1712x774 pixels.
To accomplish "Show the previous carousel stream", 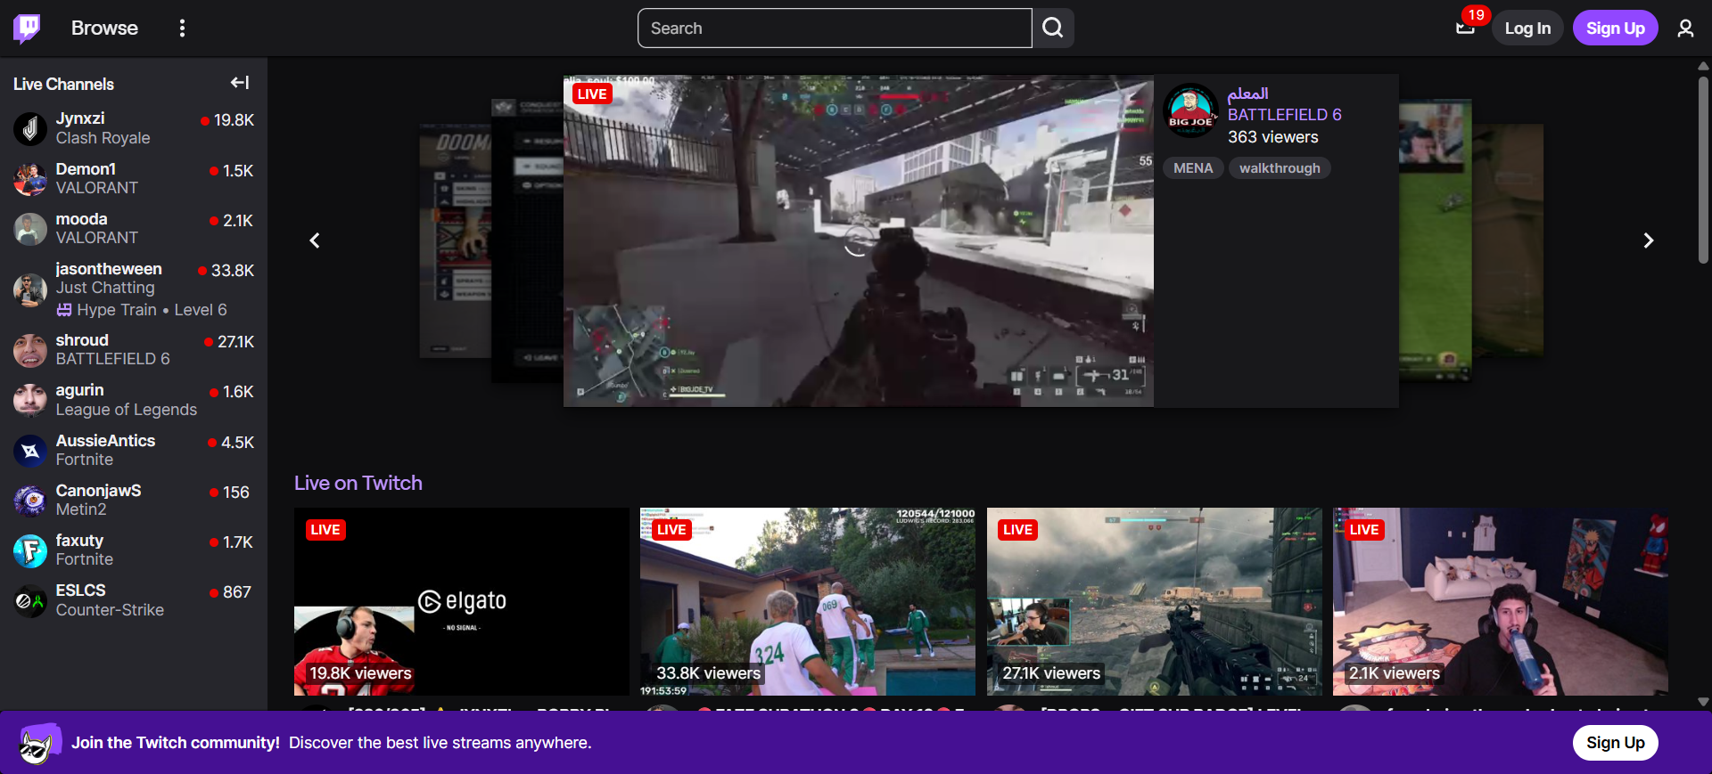I will (315, 240).
